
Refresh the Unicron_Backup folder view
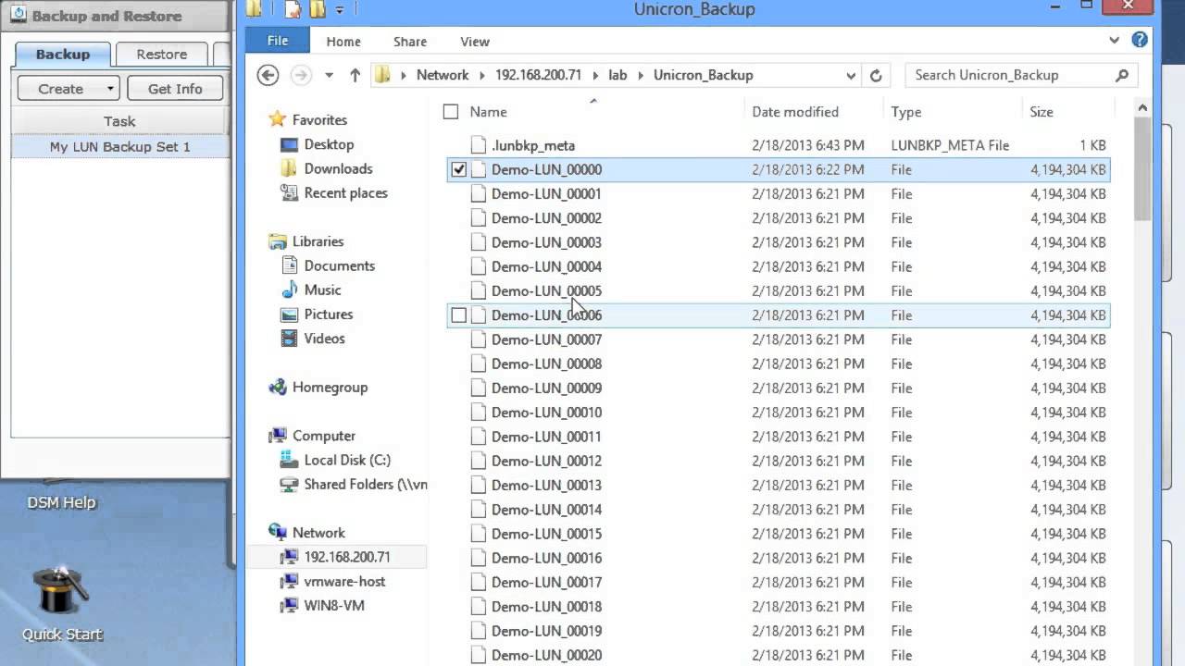tap(876, 76)
